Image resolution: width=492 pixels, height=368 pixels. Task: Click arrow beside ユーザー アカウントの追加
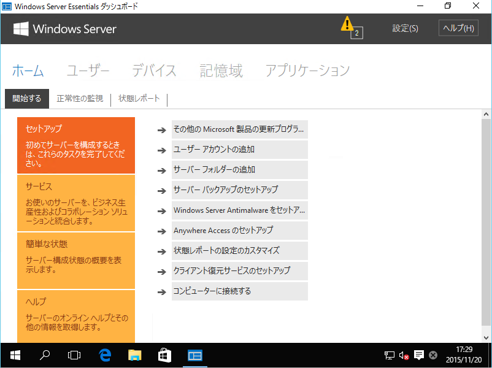[161, 150]
